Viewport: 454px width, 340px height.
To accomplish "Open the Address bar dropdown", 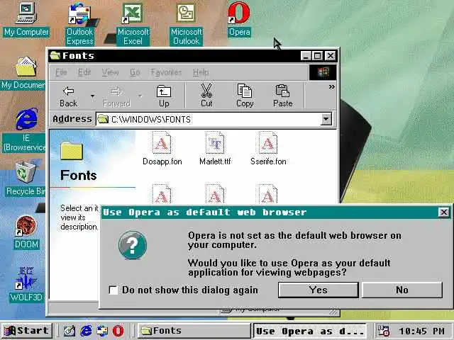I will point(326,119).
